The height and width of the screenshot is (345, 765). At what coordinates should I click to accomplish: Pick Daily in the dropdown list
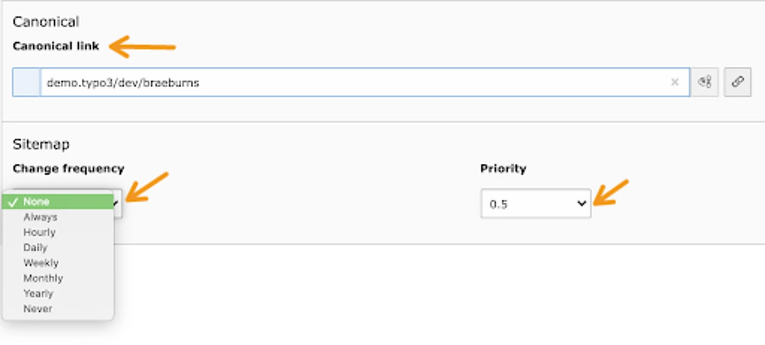[35, 248]
